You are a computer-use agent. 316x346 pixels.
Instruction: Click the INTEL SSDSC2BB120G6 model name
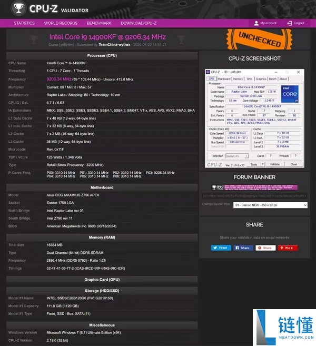click(x=66, y=298)
